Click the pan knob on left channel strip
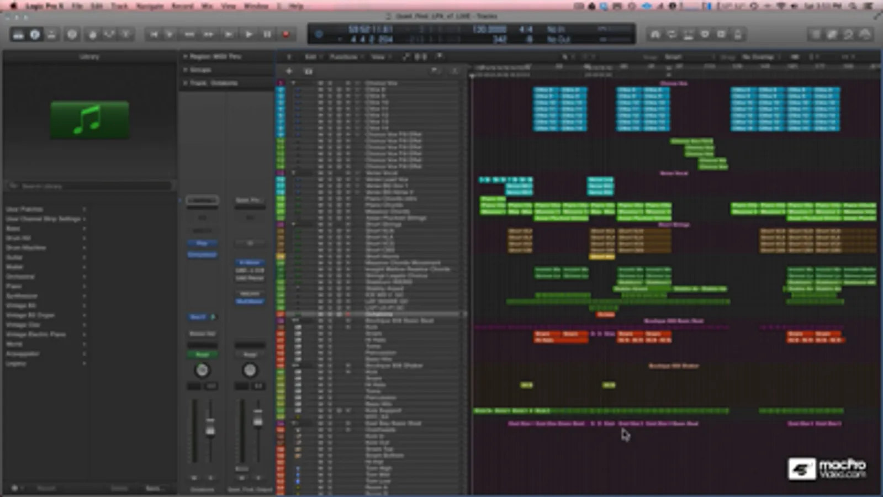Viewport: 883px width, 497px height. click(202, 370)
